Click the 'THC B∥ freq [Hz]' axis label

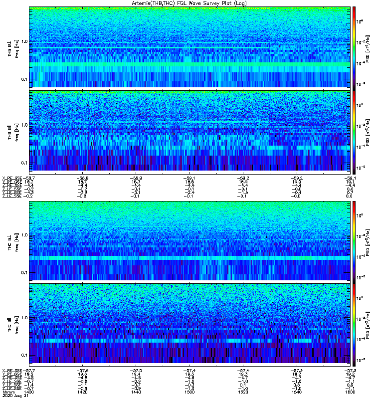pyautogui.click(x=13, y=325)
